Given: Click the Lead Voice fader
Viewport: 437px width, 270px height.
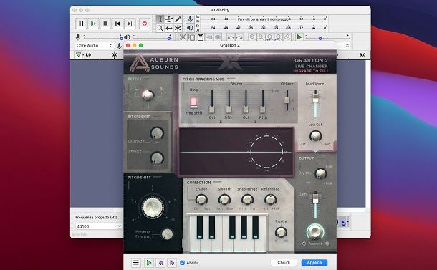Looking at the screenshot, I should 315,98.
